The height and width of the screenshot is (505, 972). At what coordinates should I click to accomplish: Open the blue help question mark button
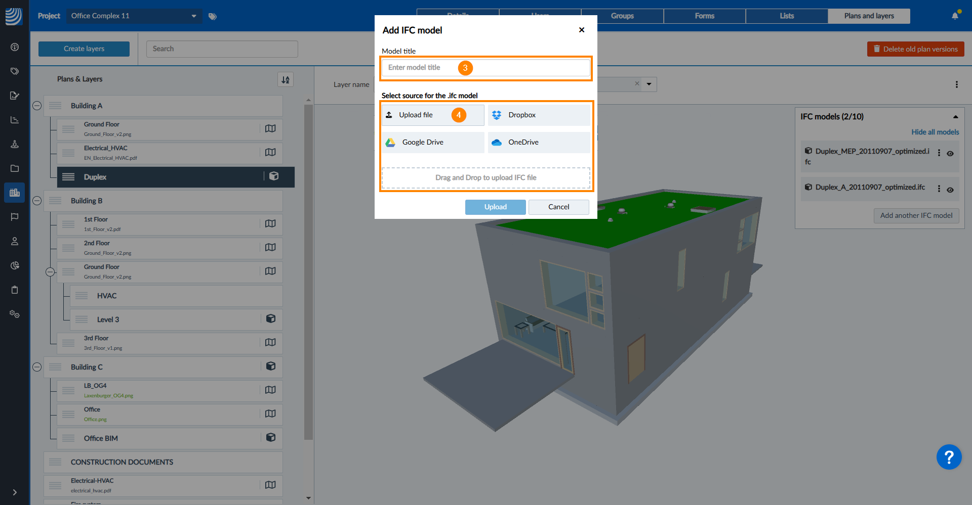point(949,457)
